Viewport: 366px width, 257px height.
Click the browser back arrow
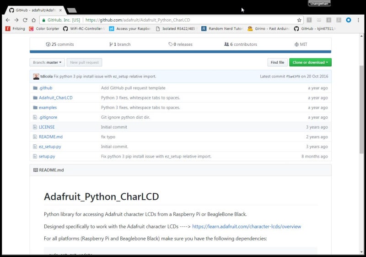(7, 20)
